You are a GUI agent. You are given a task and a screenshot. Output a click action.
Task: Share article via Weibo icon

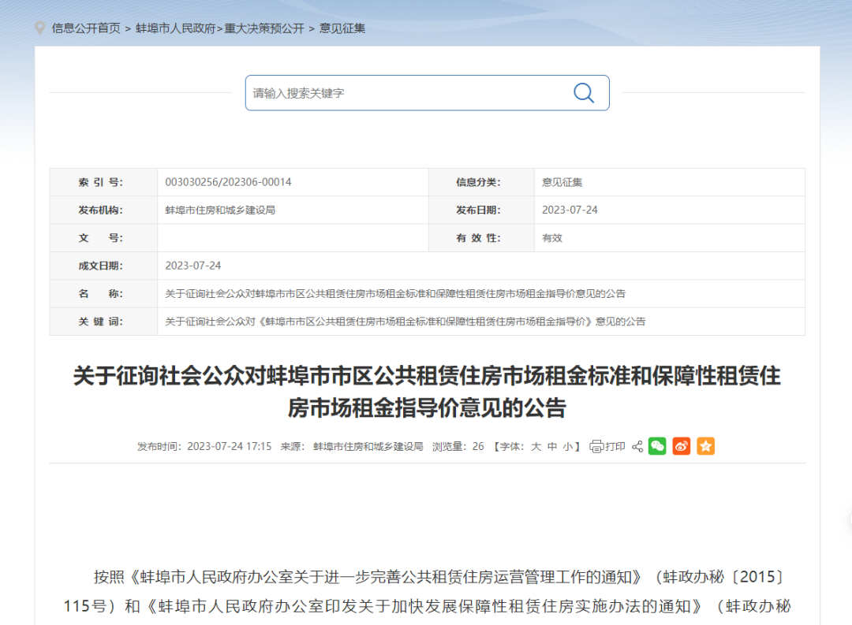click(x=682, y=446)
